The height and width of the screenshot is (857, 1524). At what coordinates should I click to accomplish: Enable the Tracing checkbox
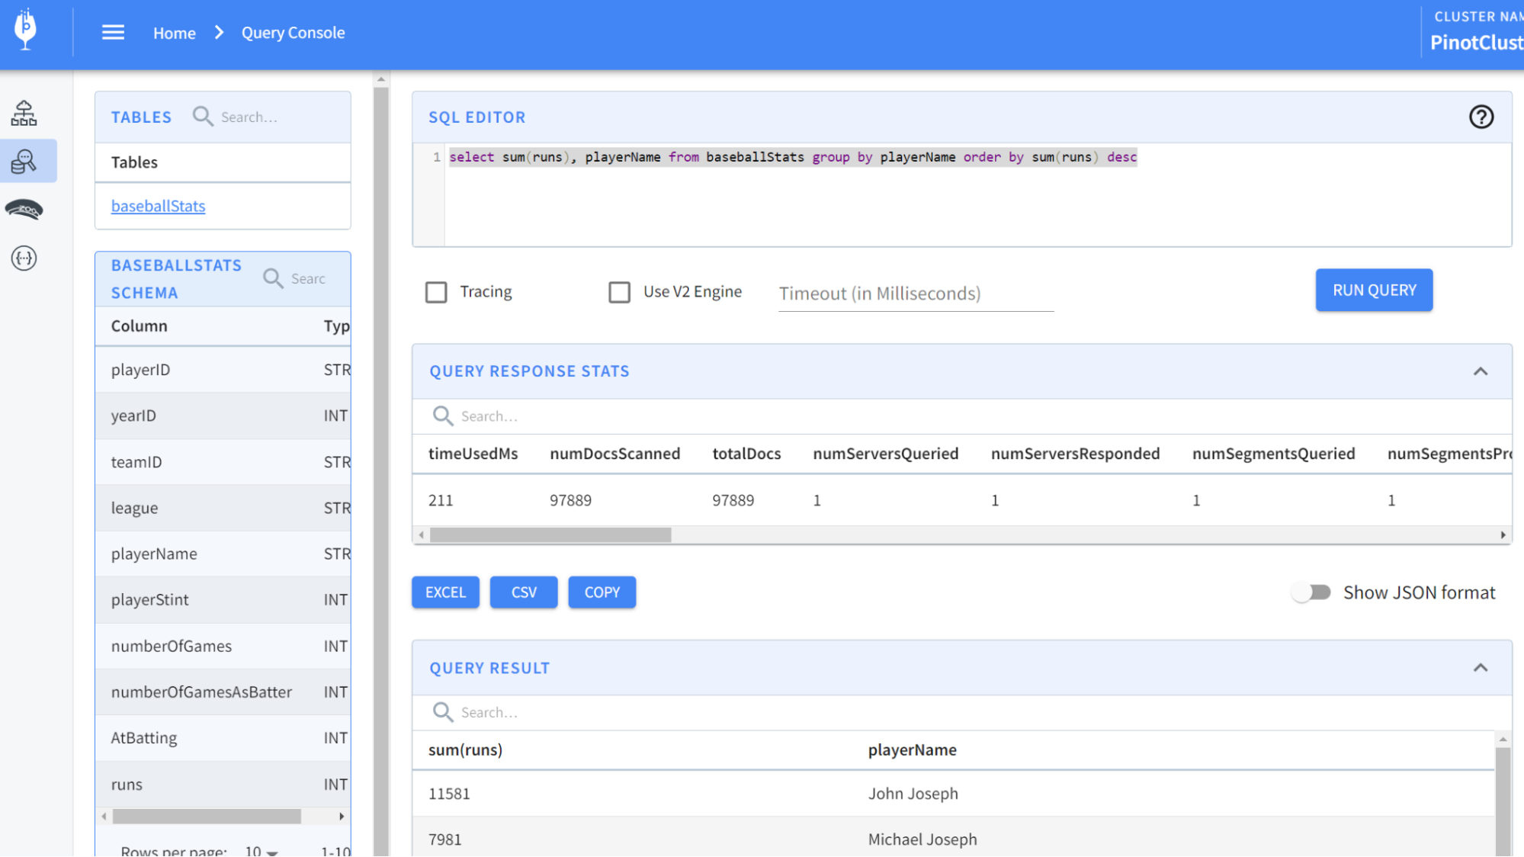(436, 292)
